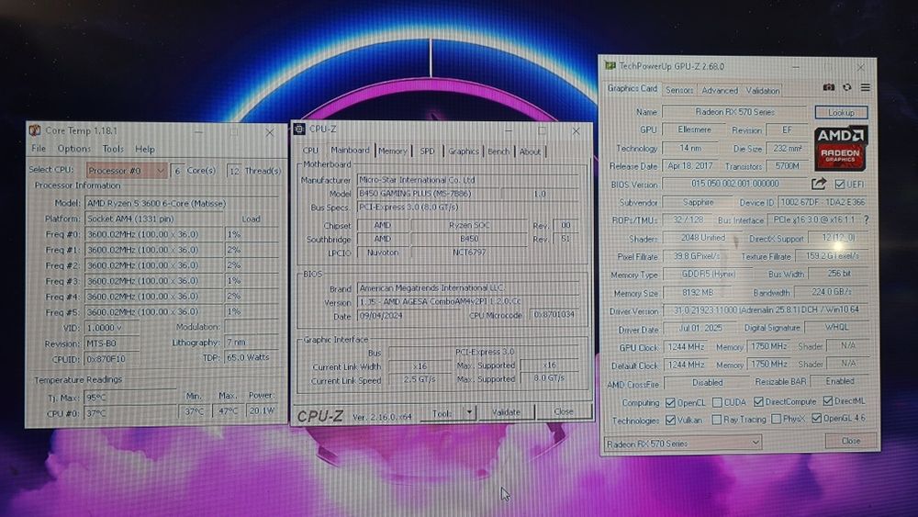This screenshot has width=918, height=517.
Task: Open Core Temp Help menu
Action: [x=145, y=150]
